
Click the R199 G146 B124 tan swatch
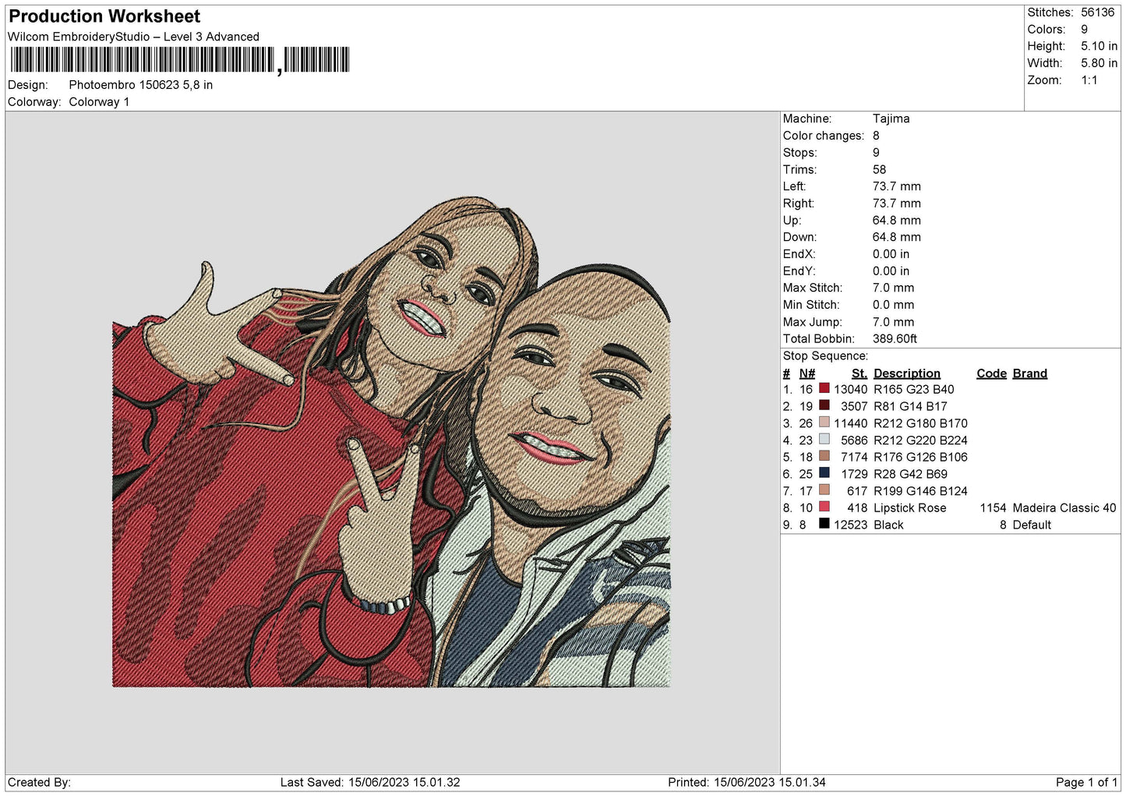pos(824,490)
